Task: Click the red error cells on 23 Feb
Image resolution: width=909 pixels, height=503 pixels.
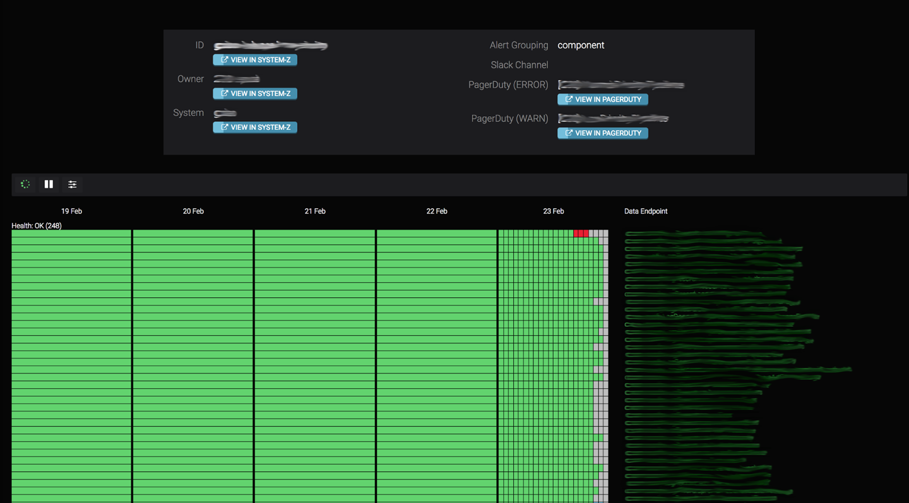Action: pyautogui.click(x=581, y=234)
